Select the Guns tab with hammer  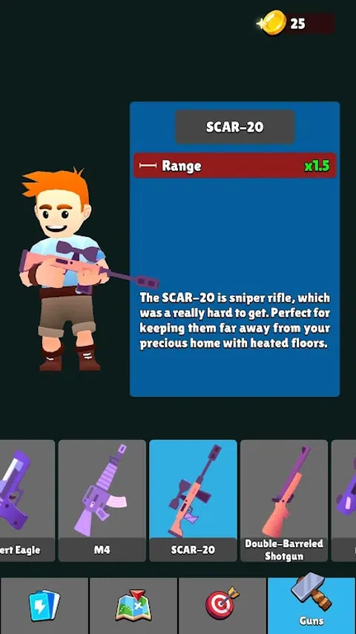tap(311, 604)
